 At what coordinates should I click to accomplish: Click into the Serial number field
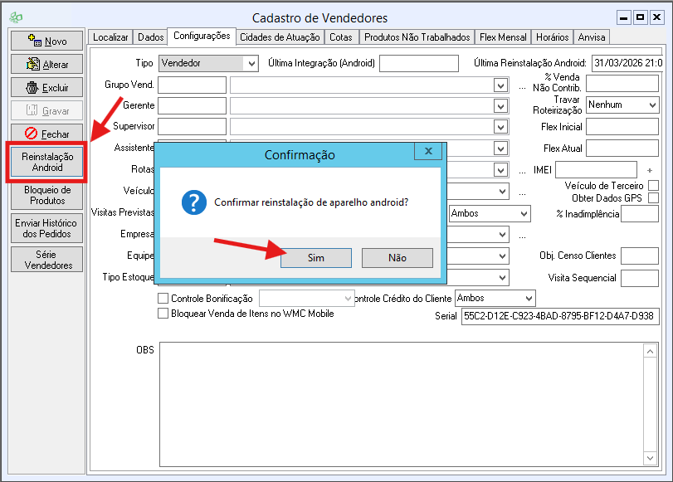pyautogui.click(x=559, y=316)
